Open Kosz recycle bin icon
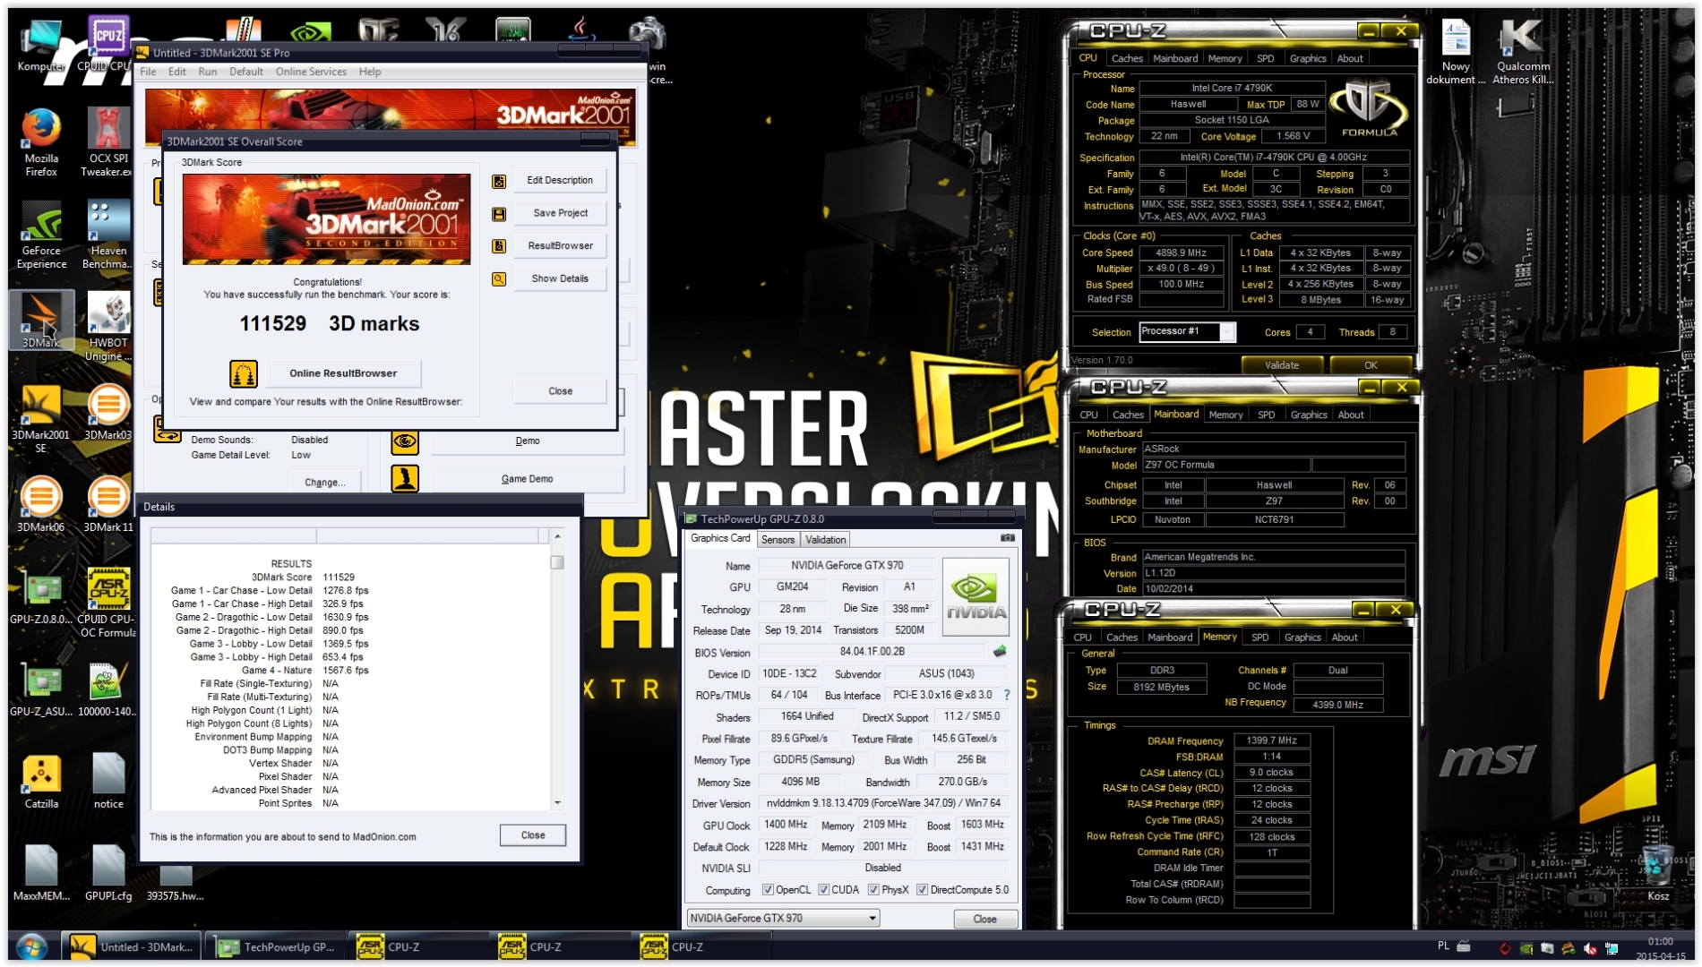 (1657, 870)
